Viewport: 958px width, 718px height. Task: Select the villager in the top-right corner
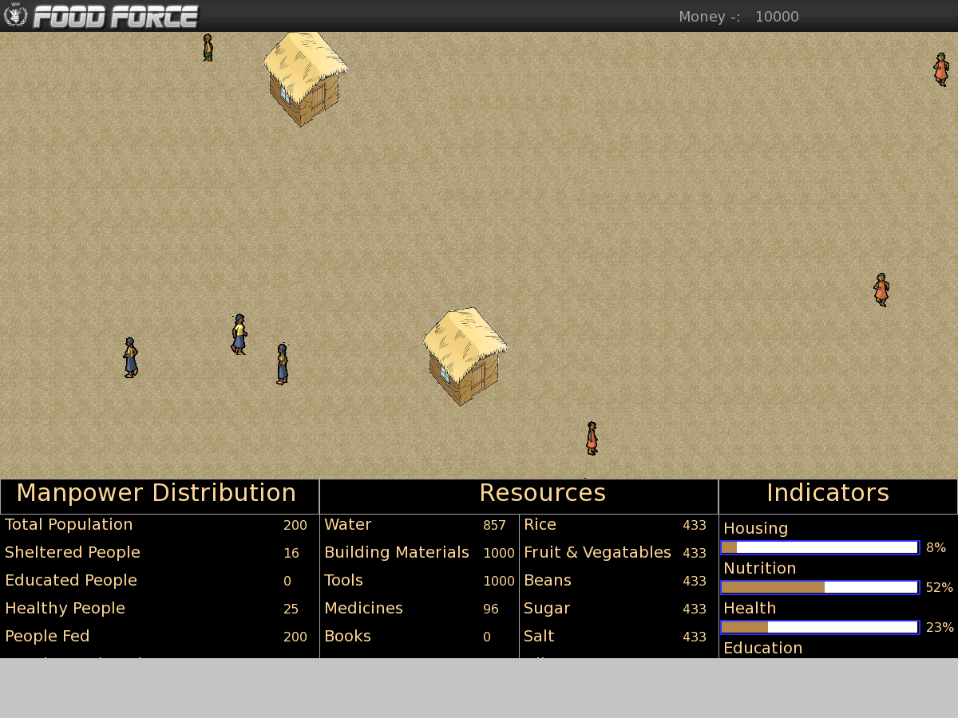pyautogui.click(x=941, y=69)
